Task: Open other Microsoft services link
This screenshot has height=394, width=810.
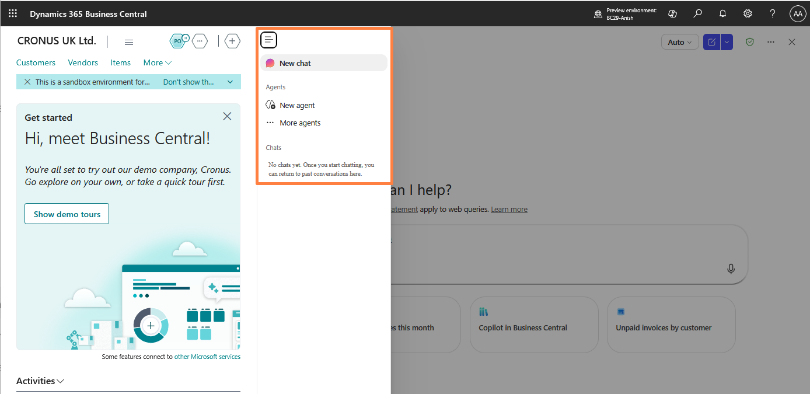Action: [207, 357]
